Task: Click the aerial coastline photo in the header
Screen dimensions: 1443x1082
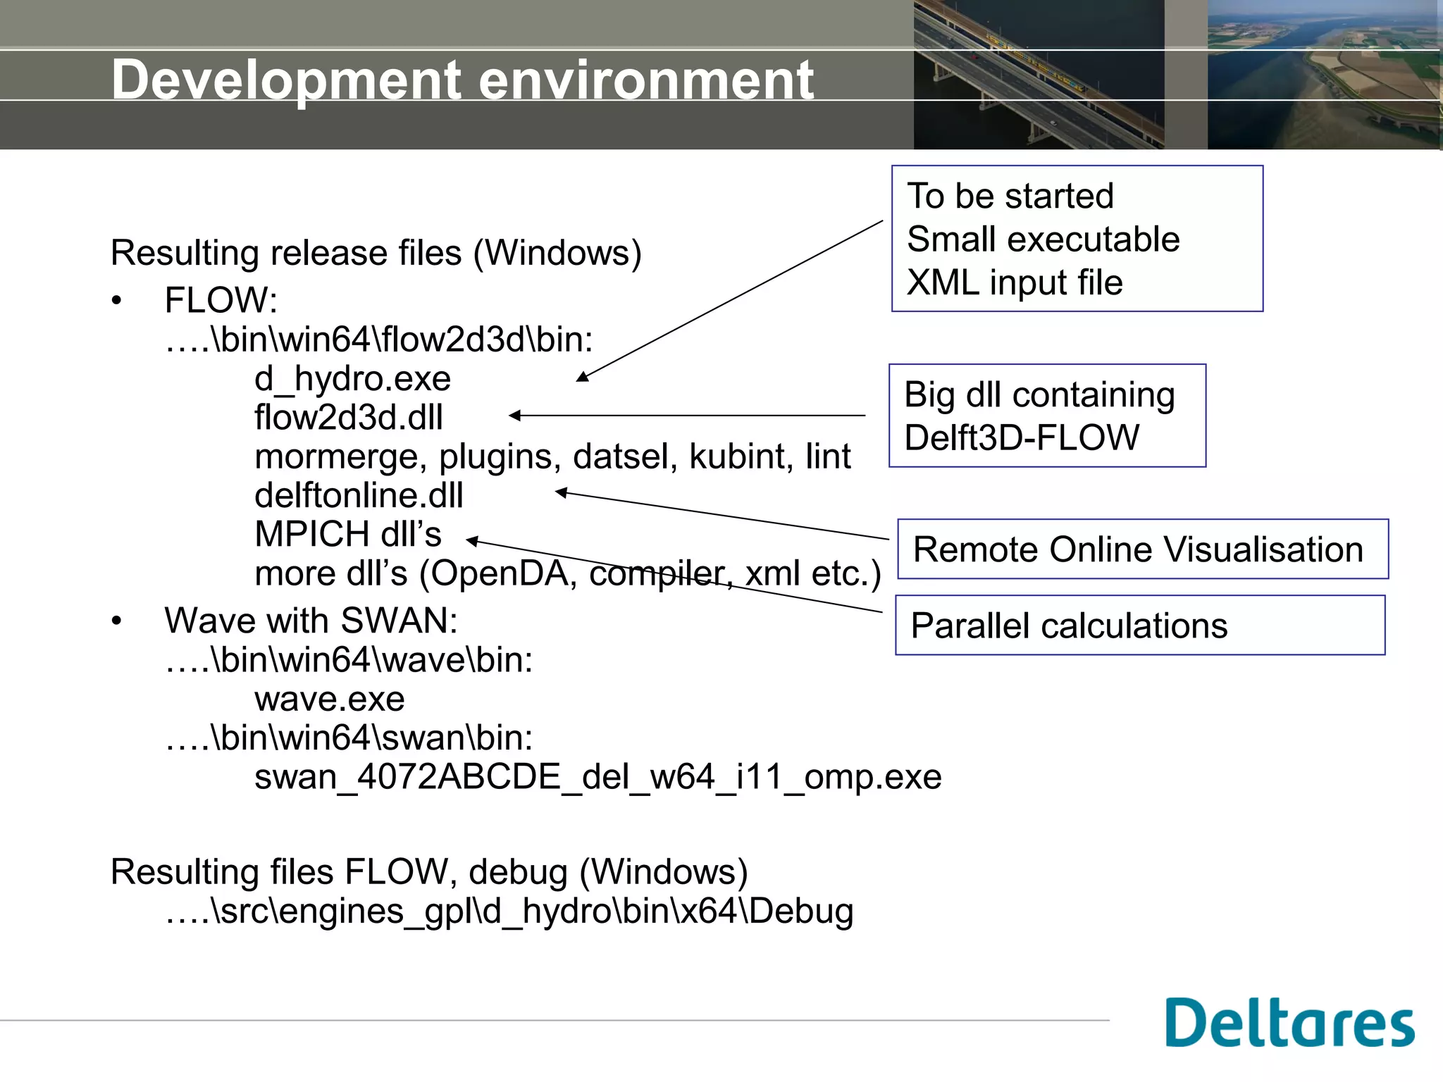Action: (1325, 75)
